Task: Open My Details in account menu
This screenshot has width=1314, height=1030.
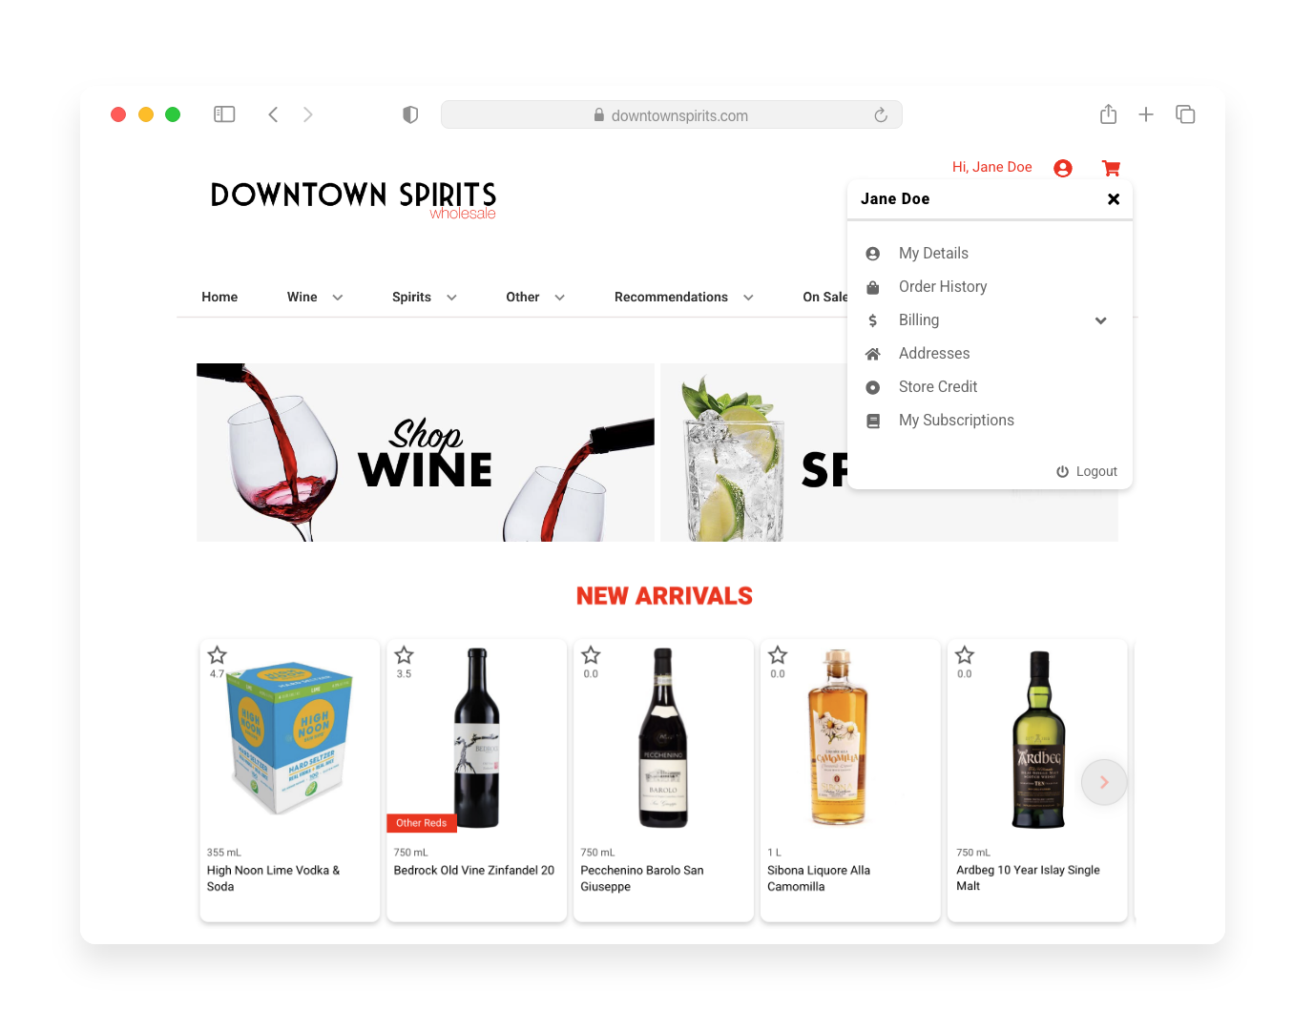Action: [933, 253]
